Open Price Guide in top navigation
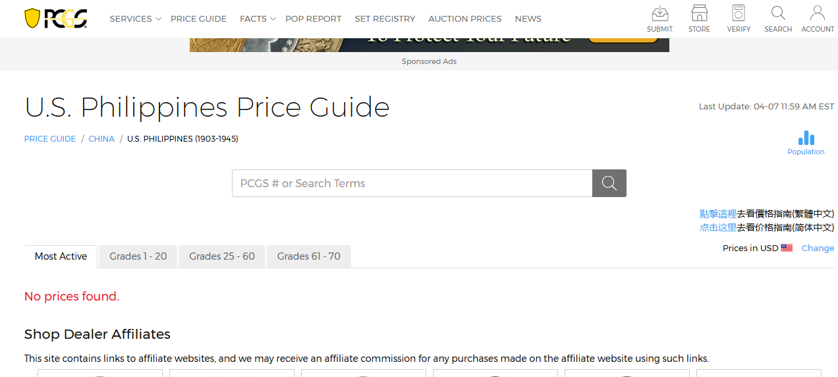Screen dimensions: 838x377 [198, 18]
